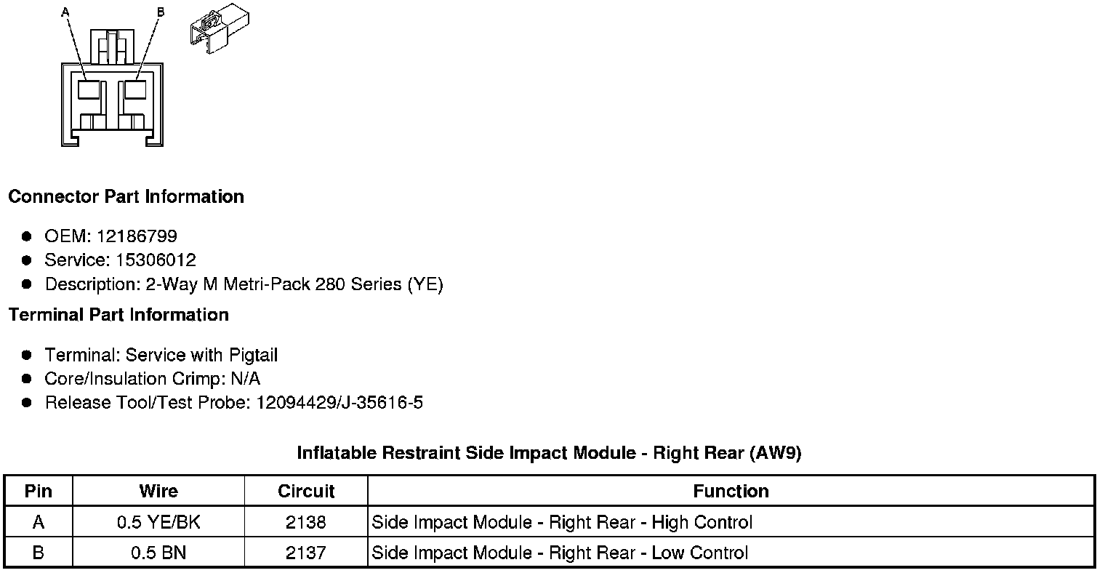This screenshot has height=573, width=1105.
Task: Select the 0.5 YE/BK wire cell
Action: [x=158, y=522]
